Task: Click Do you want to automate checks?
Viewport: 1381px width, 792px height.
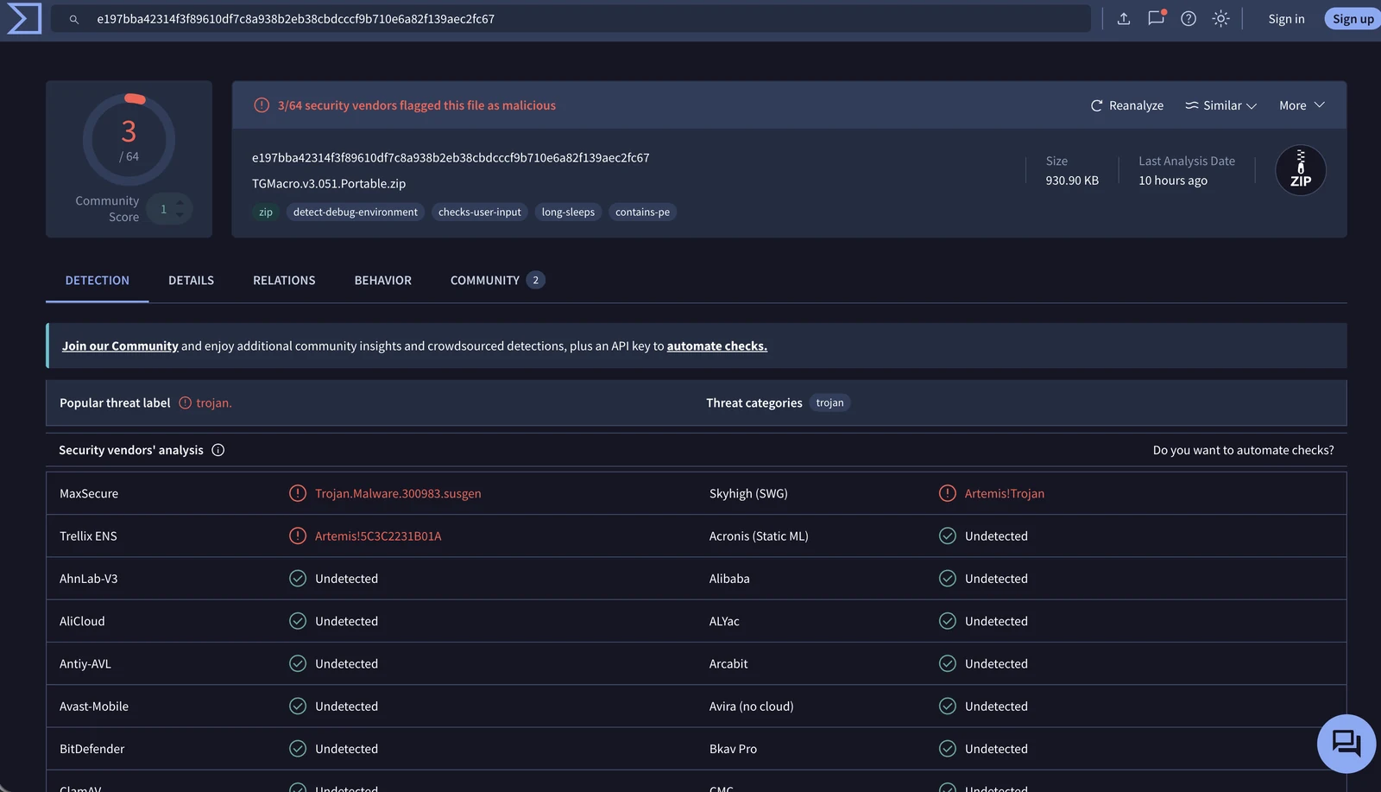Action: point(1243,450)
